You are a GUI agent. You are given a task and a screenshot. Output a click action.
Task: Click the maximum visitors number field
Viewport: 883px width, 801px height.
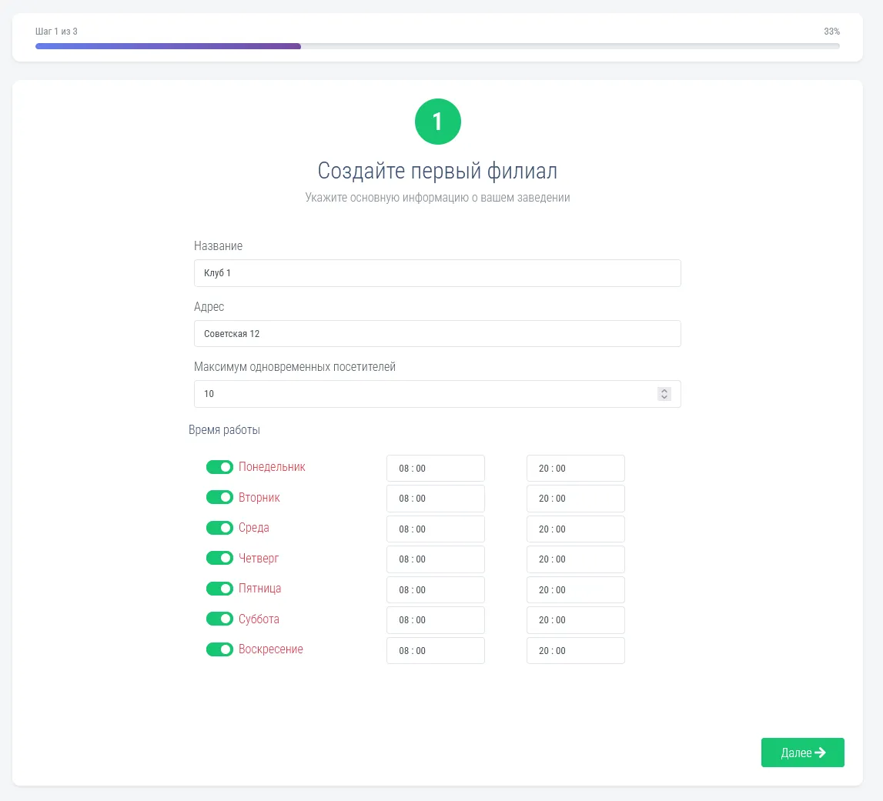[x=423, y=394]
